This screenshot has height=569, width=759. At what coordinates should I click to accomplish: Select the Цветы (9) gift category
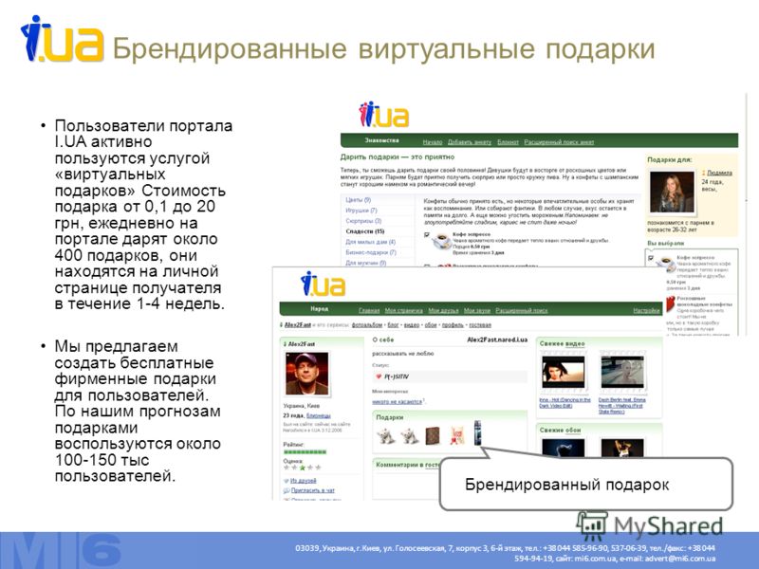(x=359, y=200)
